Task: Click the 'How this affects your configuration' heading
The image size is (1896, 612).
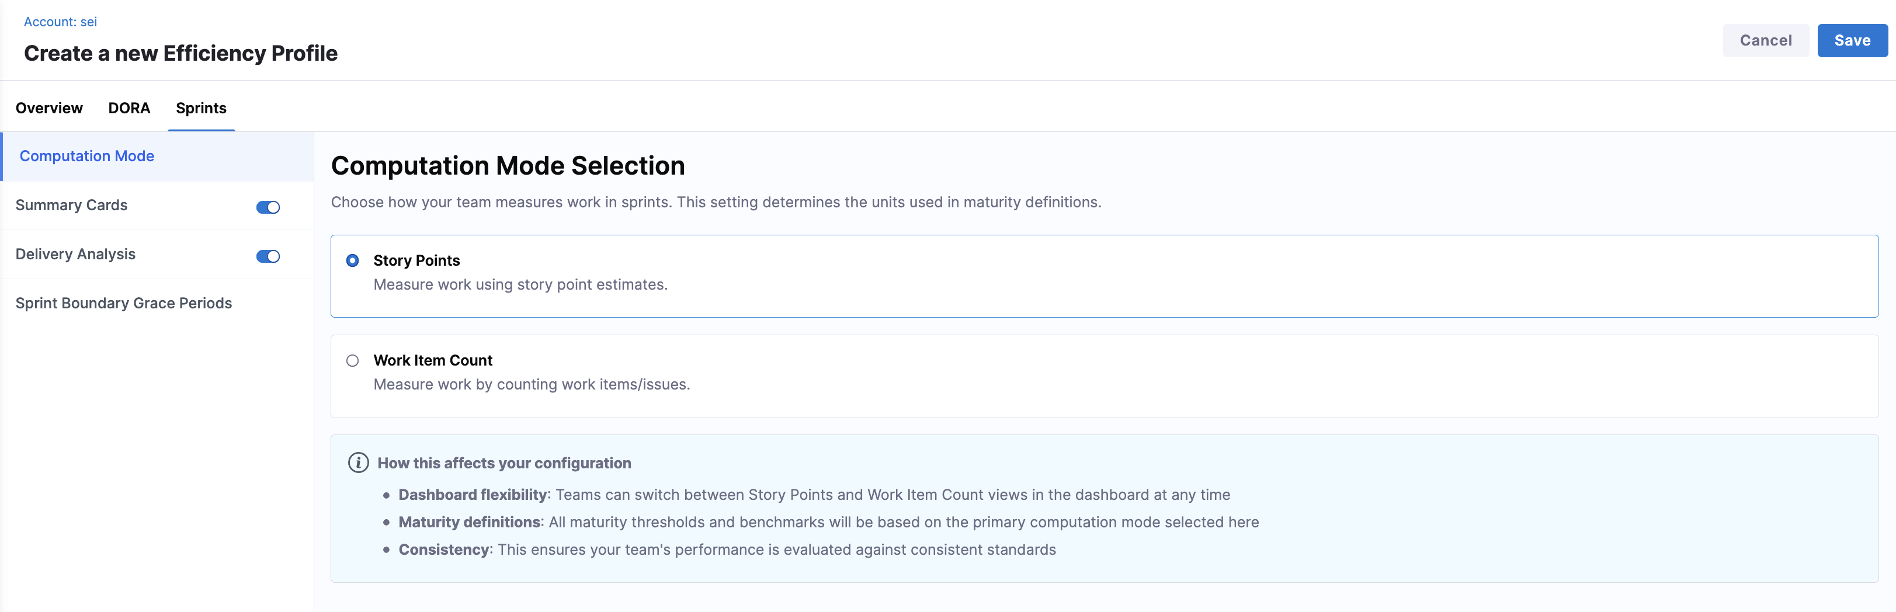Action: click(504, 464)
